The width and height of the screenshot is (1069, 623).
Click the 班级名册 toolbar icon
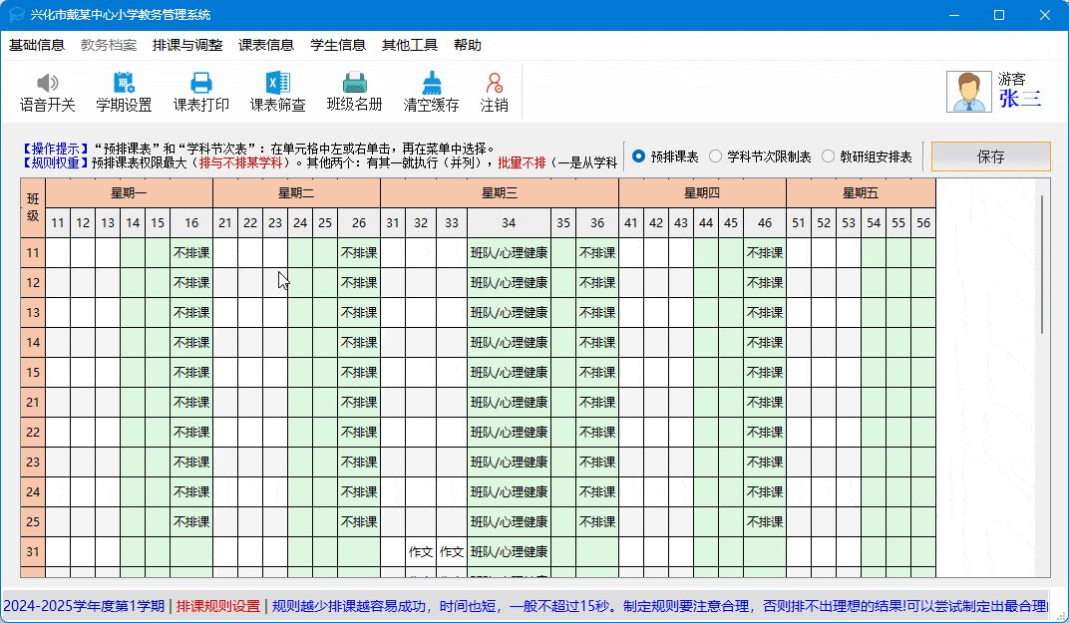(354, 84)
